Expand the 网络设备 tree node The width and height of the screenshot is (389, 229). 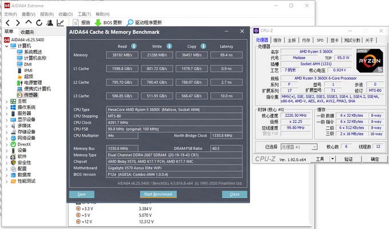(7, 138)
